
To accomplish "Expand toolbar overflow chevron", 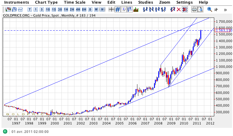I will (225, 9).
